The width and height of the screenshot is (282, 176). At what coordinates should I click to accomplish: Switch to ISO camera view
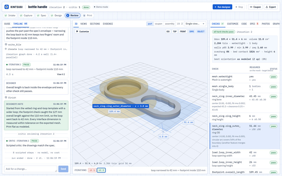(168, 31)
